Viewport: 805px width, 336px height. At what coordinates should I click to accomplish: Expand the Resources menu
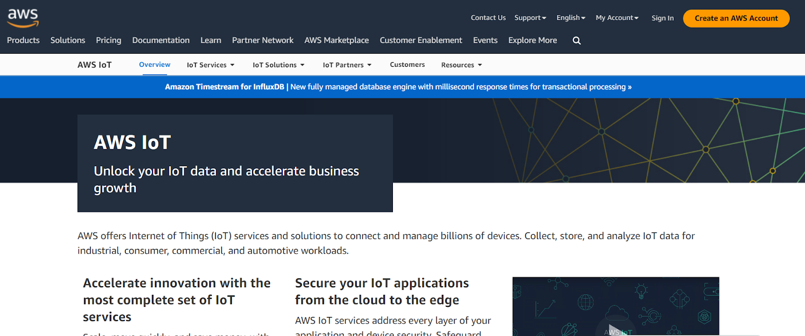point(462,65)
